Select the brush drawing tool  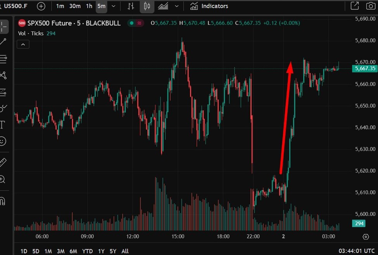point(3,109)
